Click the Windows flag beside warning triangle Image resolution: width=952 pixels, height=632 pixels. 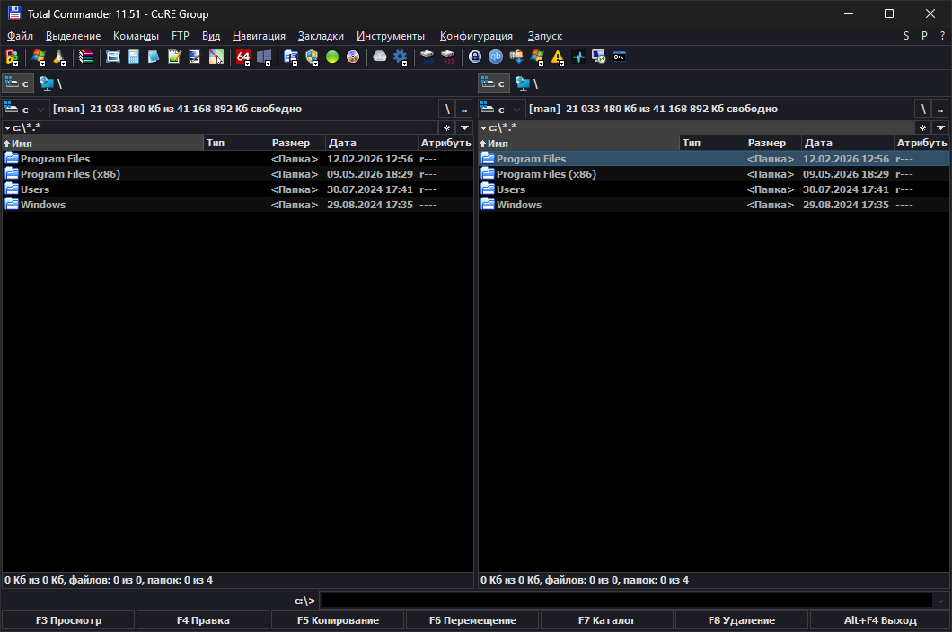(x=537, y=57)
